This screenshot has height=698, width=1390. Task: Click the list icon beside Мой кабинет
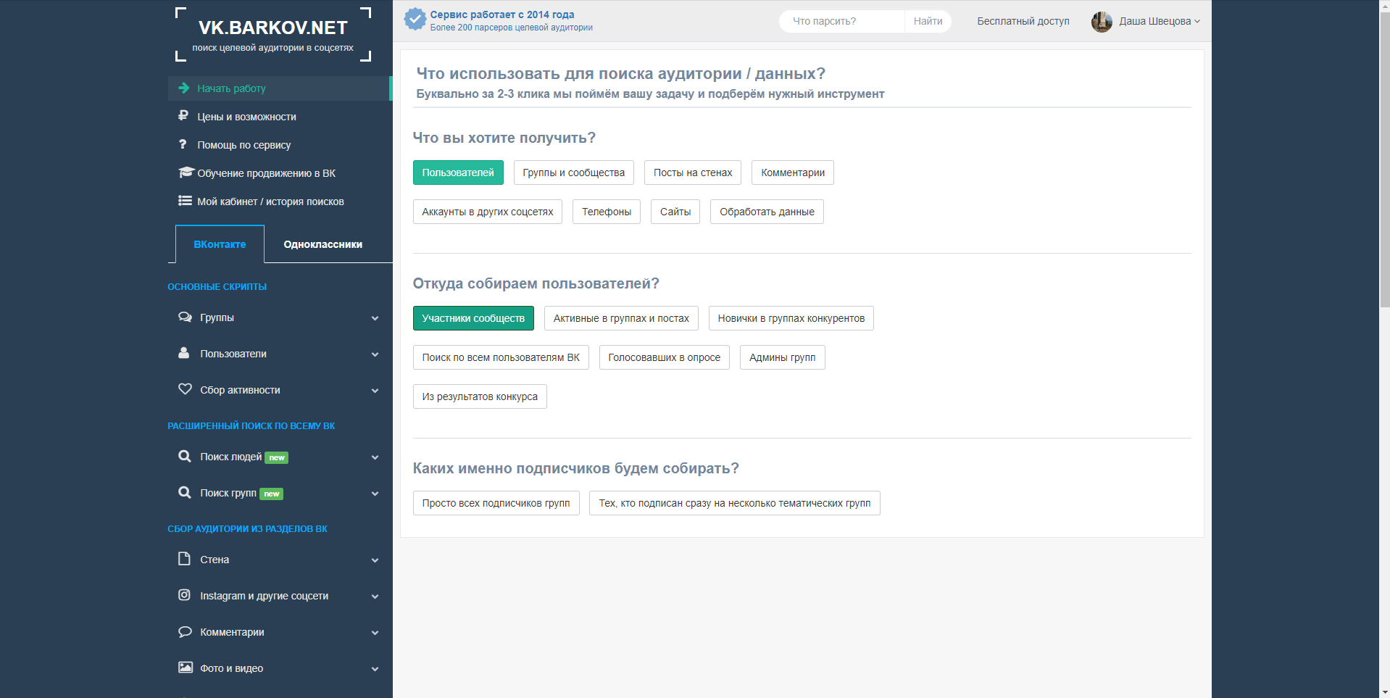point(185,201)
